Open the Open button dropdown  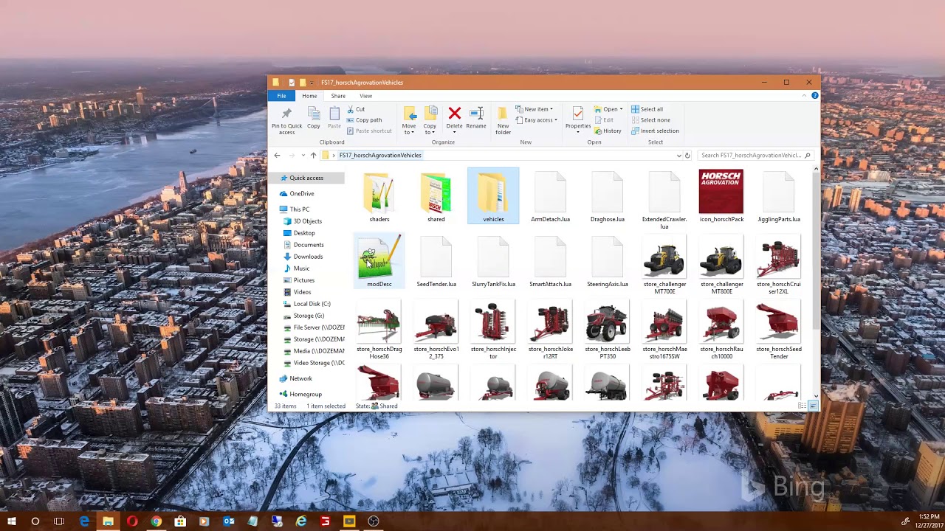point(621,109)
